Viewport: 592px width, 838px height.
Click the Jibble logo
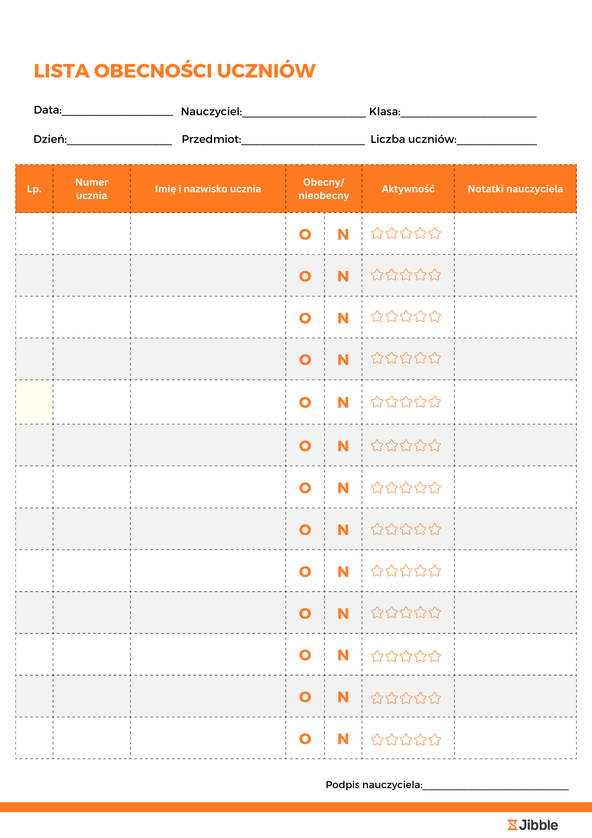[533, 825]
